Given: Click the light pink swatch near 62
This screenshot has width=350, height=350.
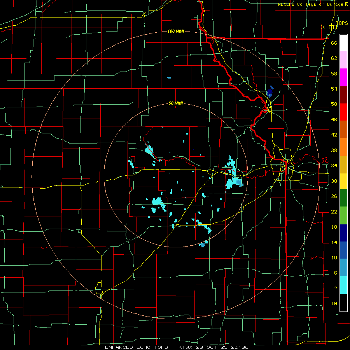Looking at the screenshot, I should 343,59.
